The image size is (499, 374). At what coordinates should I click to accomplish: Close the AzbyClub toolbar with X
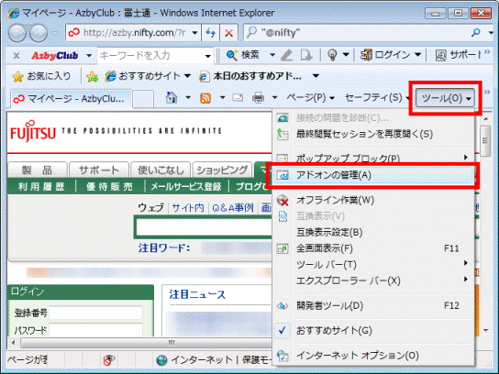17,56
